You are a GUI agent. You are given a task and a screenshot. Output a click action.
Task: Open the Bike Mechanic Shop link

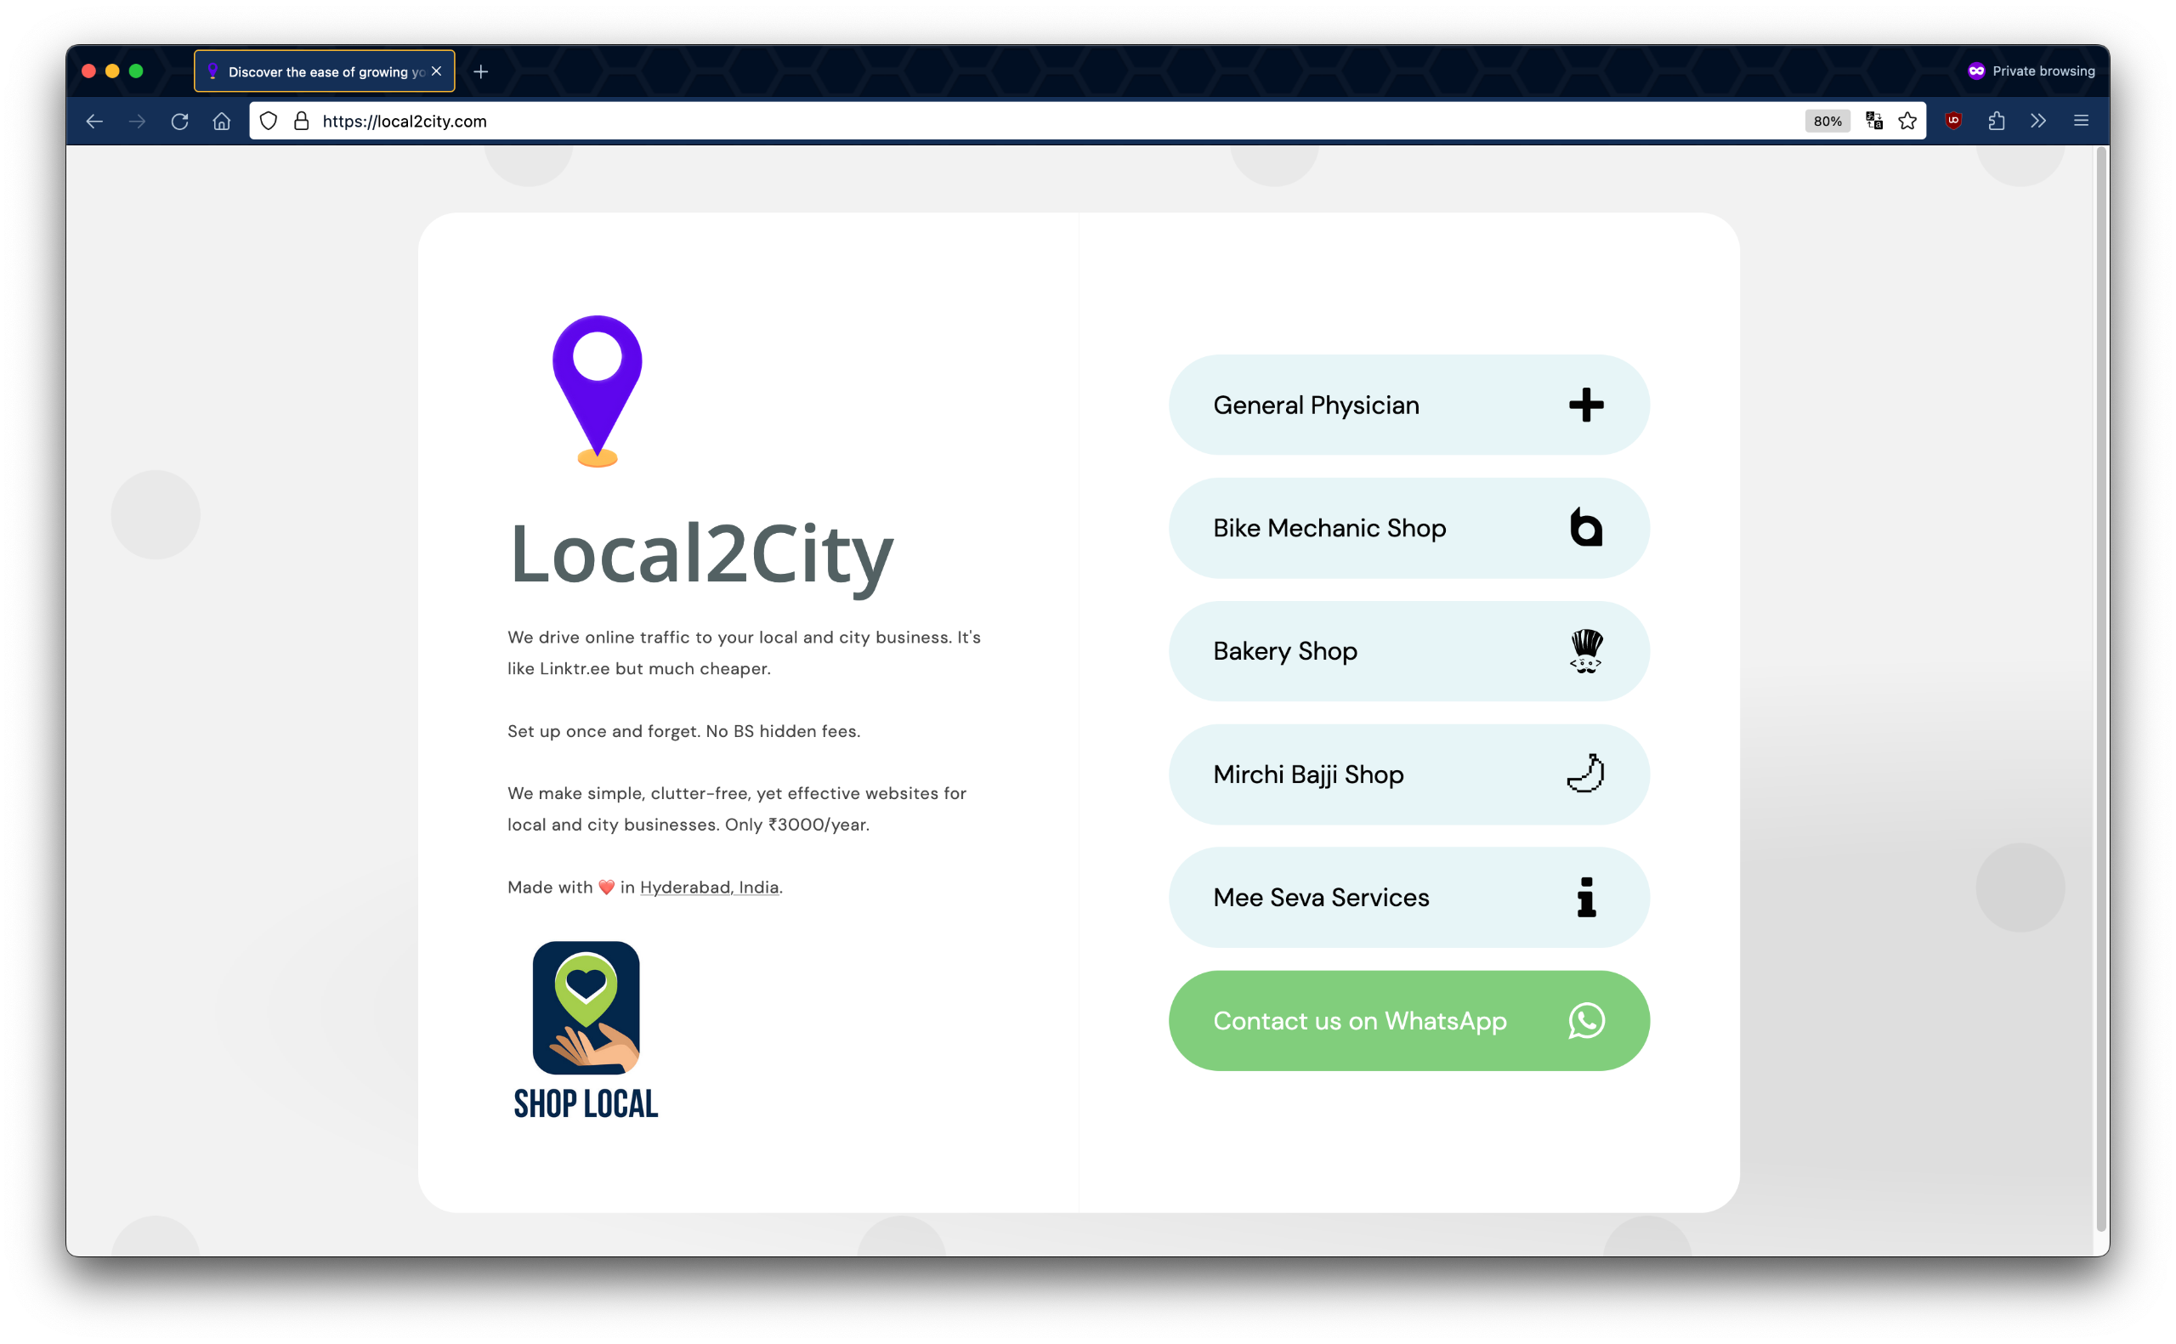coord(1408,528)
